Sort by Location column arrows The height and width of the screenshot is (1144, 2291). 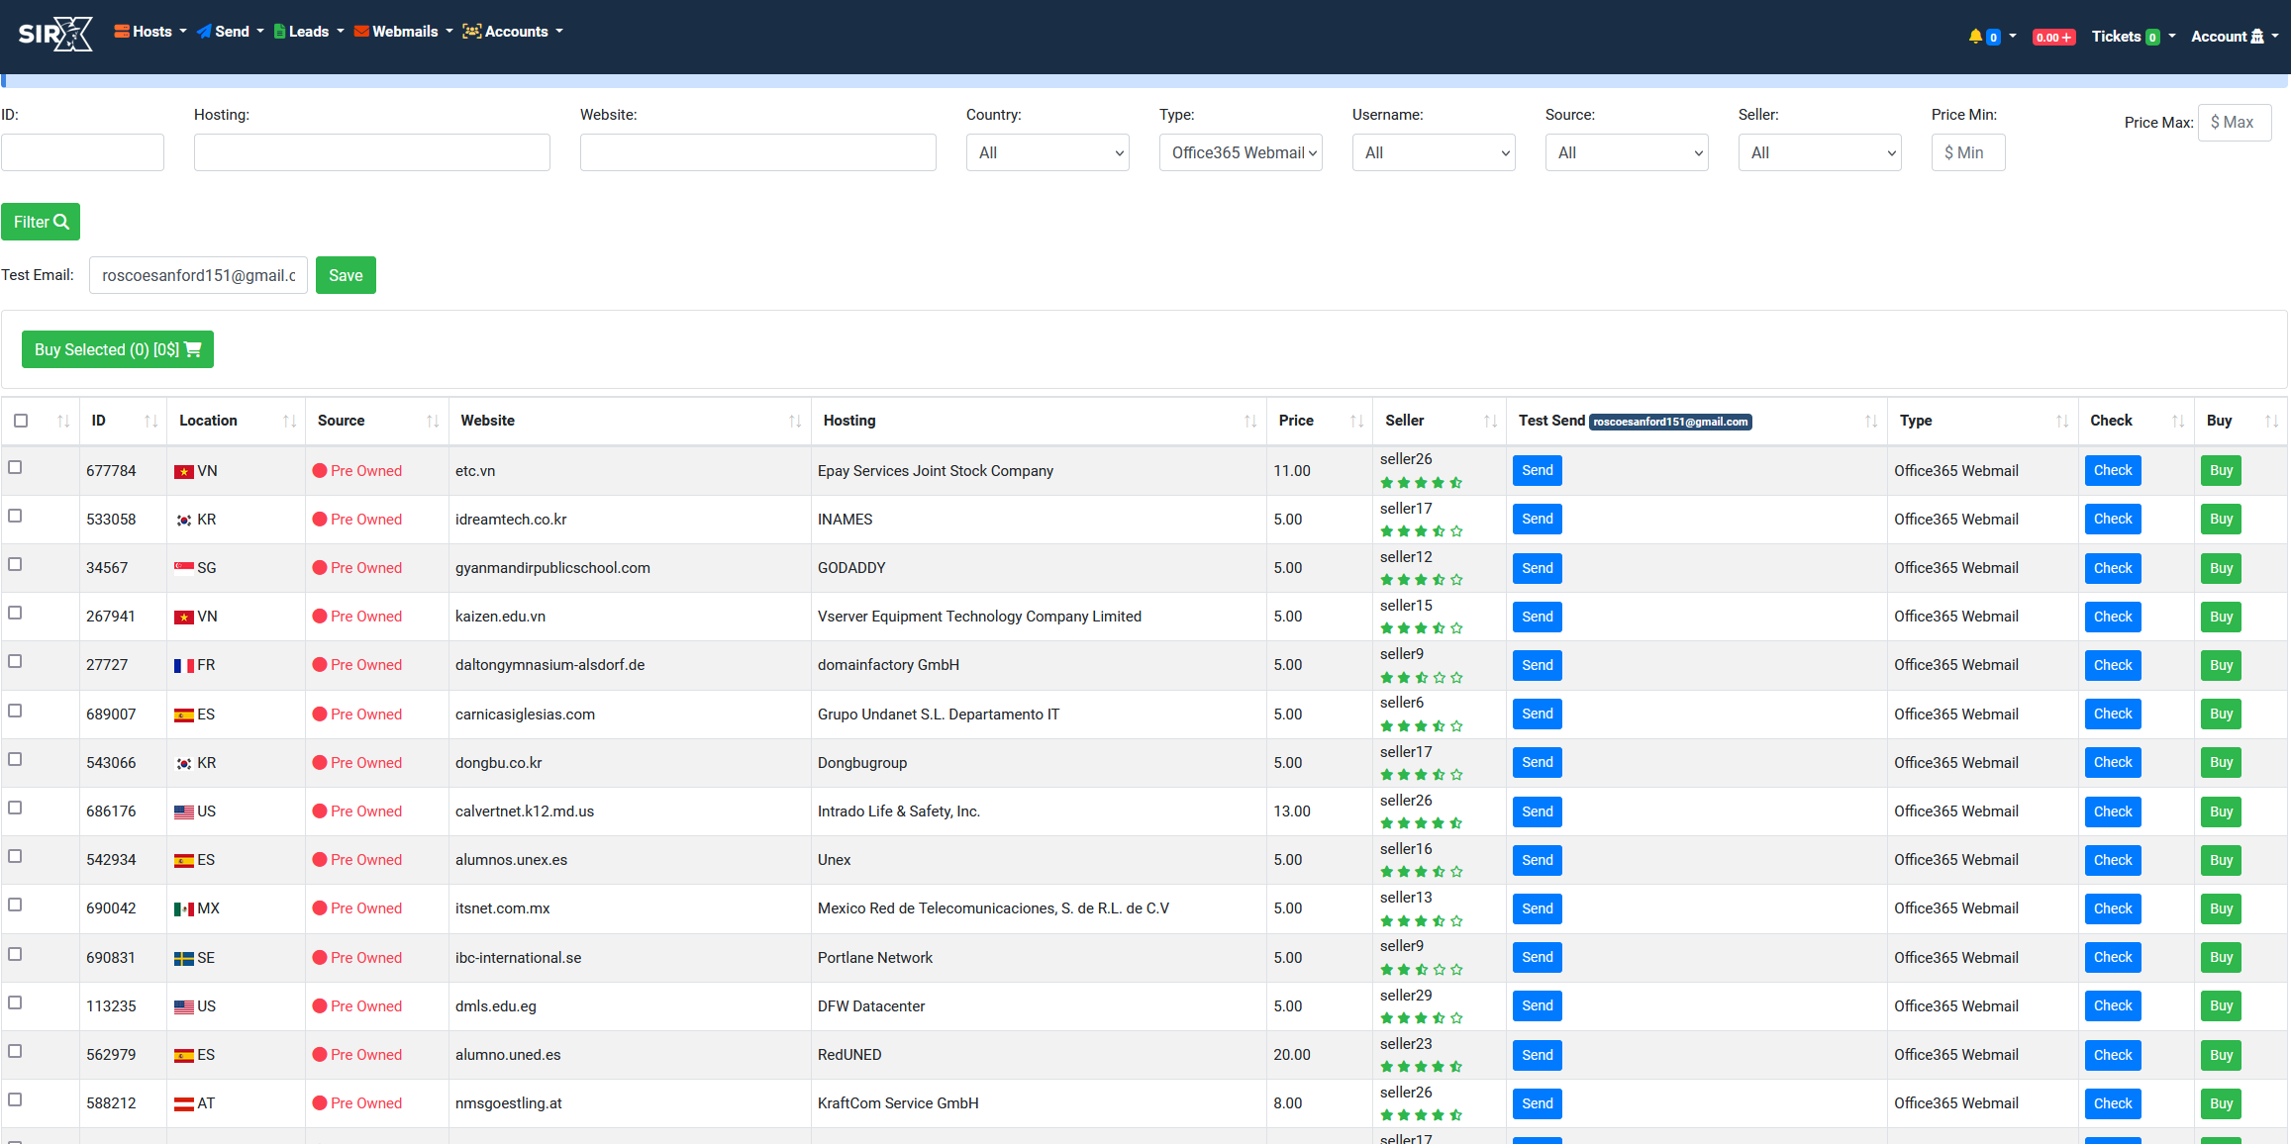(x=289, y=422)
